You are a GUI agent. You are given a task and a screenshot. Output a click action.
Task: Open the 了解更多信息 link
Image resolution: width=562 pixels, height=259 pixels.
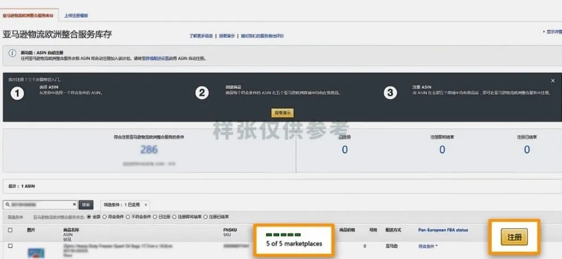coord(201,36)
